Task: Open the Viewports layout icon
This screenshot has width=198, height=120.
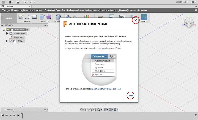Action: click(x=115, y=110)
